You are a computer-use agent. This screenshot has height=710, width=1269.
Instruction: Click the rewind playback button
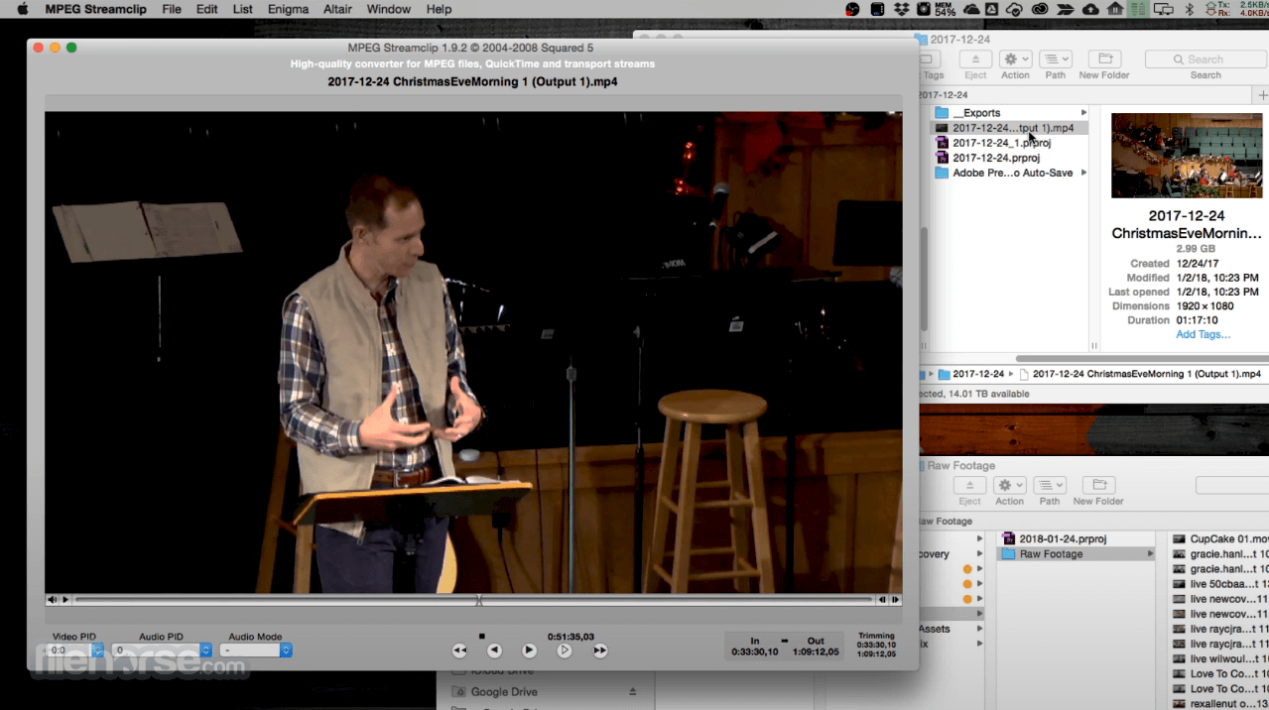point(459,651)
